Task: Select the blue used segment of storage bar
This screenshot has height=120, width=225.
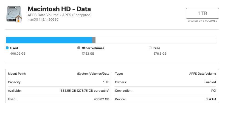Action: [49, 40]
